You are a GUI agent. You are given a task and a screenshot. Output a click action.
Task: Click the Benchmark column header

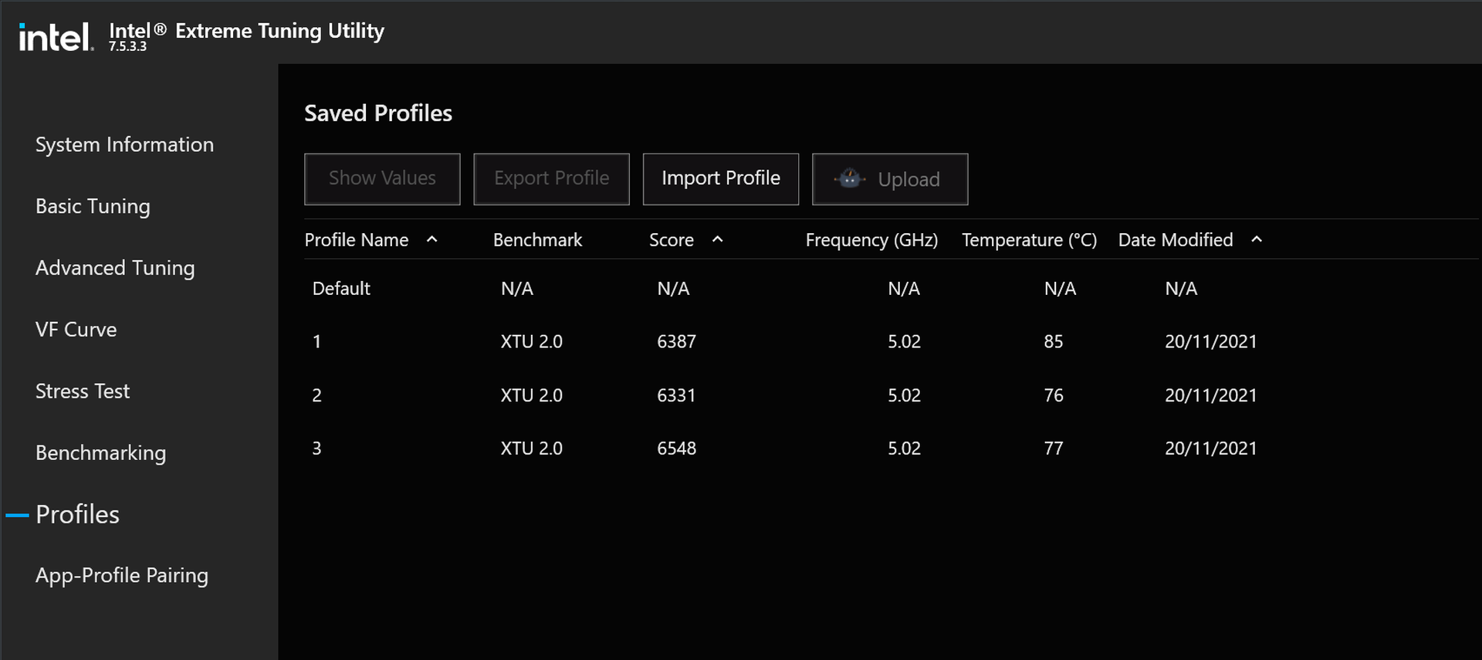click(537, 240)
